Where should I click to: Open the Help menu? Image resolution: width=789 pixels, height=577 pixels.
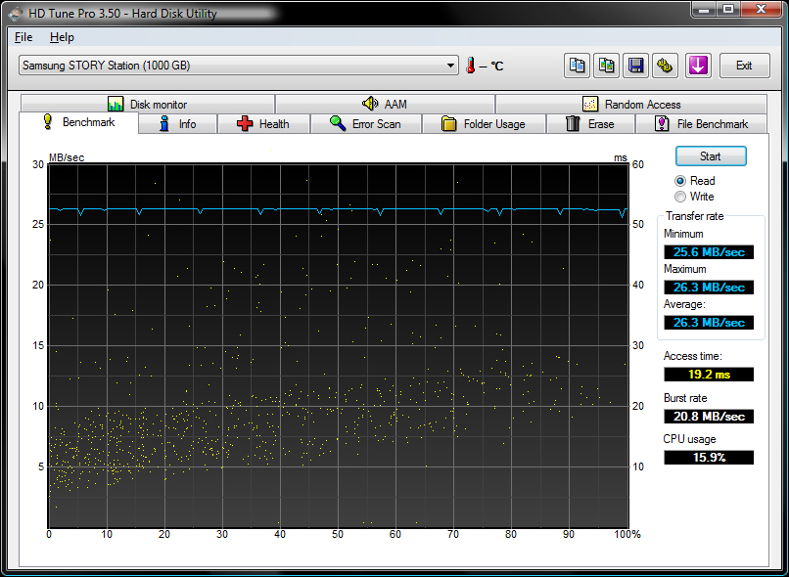(62, 37)
